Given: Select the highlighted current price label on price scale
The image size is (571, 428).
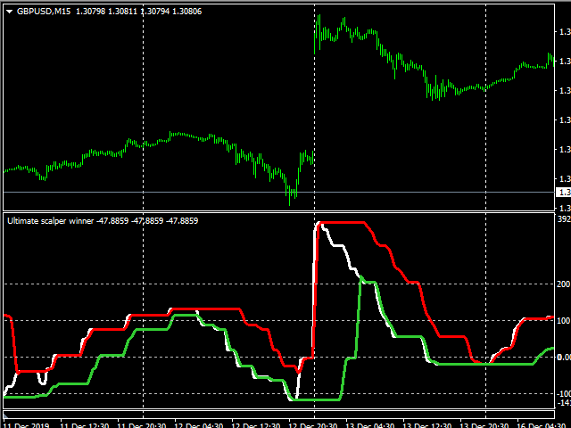Looking at the screenshot, I should pos(563,193).
